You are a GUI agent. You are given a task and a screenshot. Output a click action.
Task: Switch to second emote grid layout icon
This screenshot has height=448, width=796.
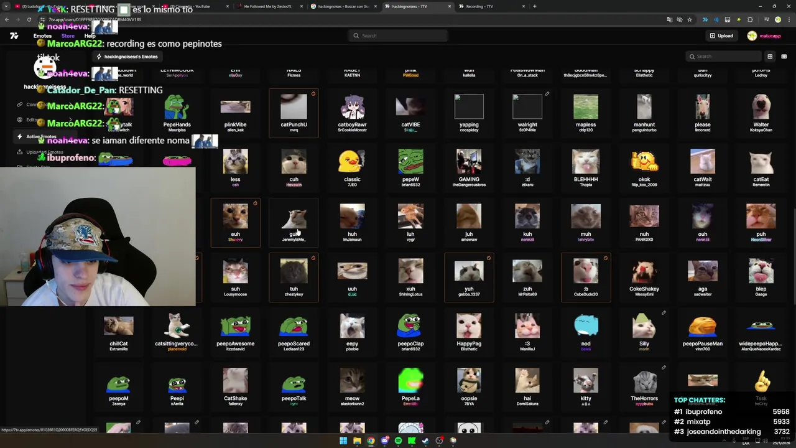coord(784,57)
